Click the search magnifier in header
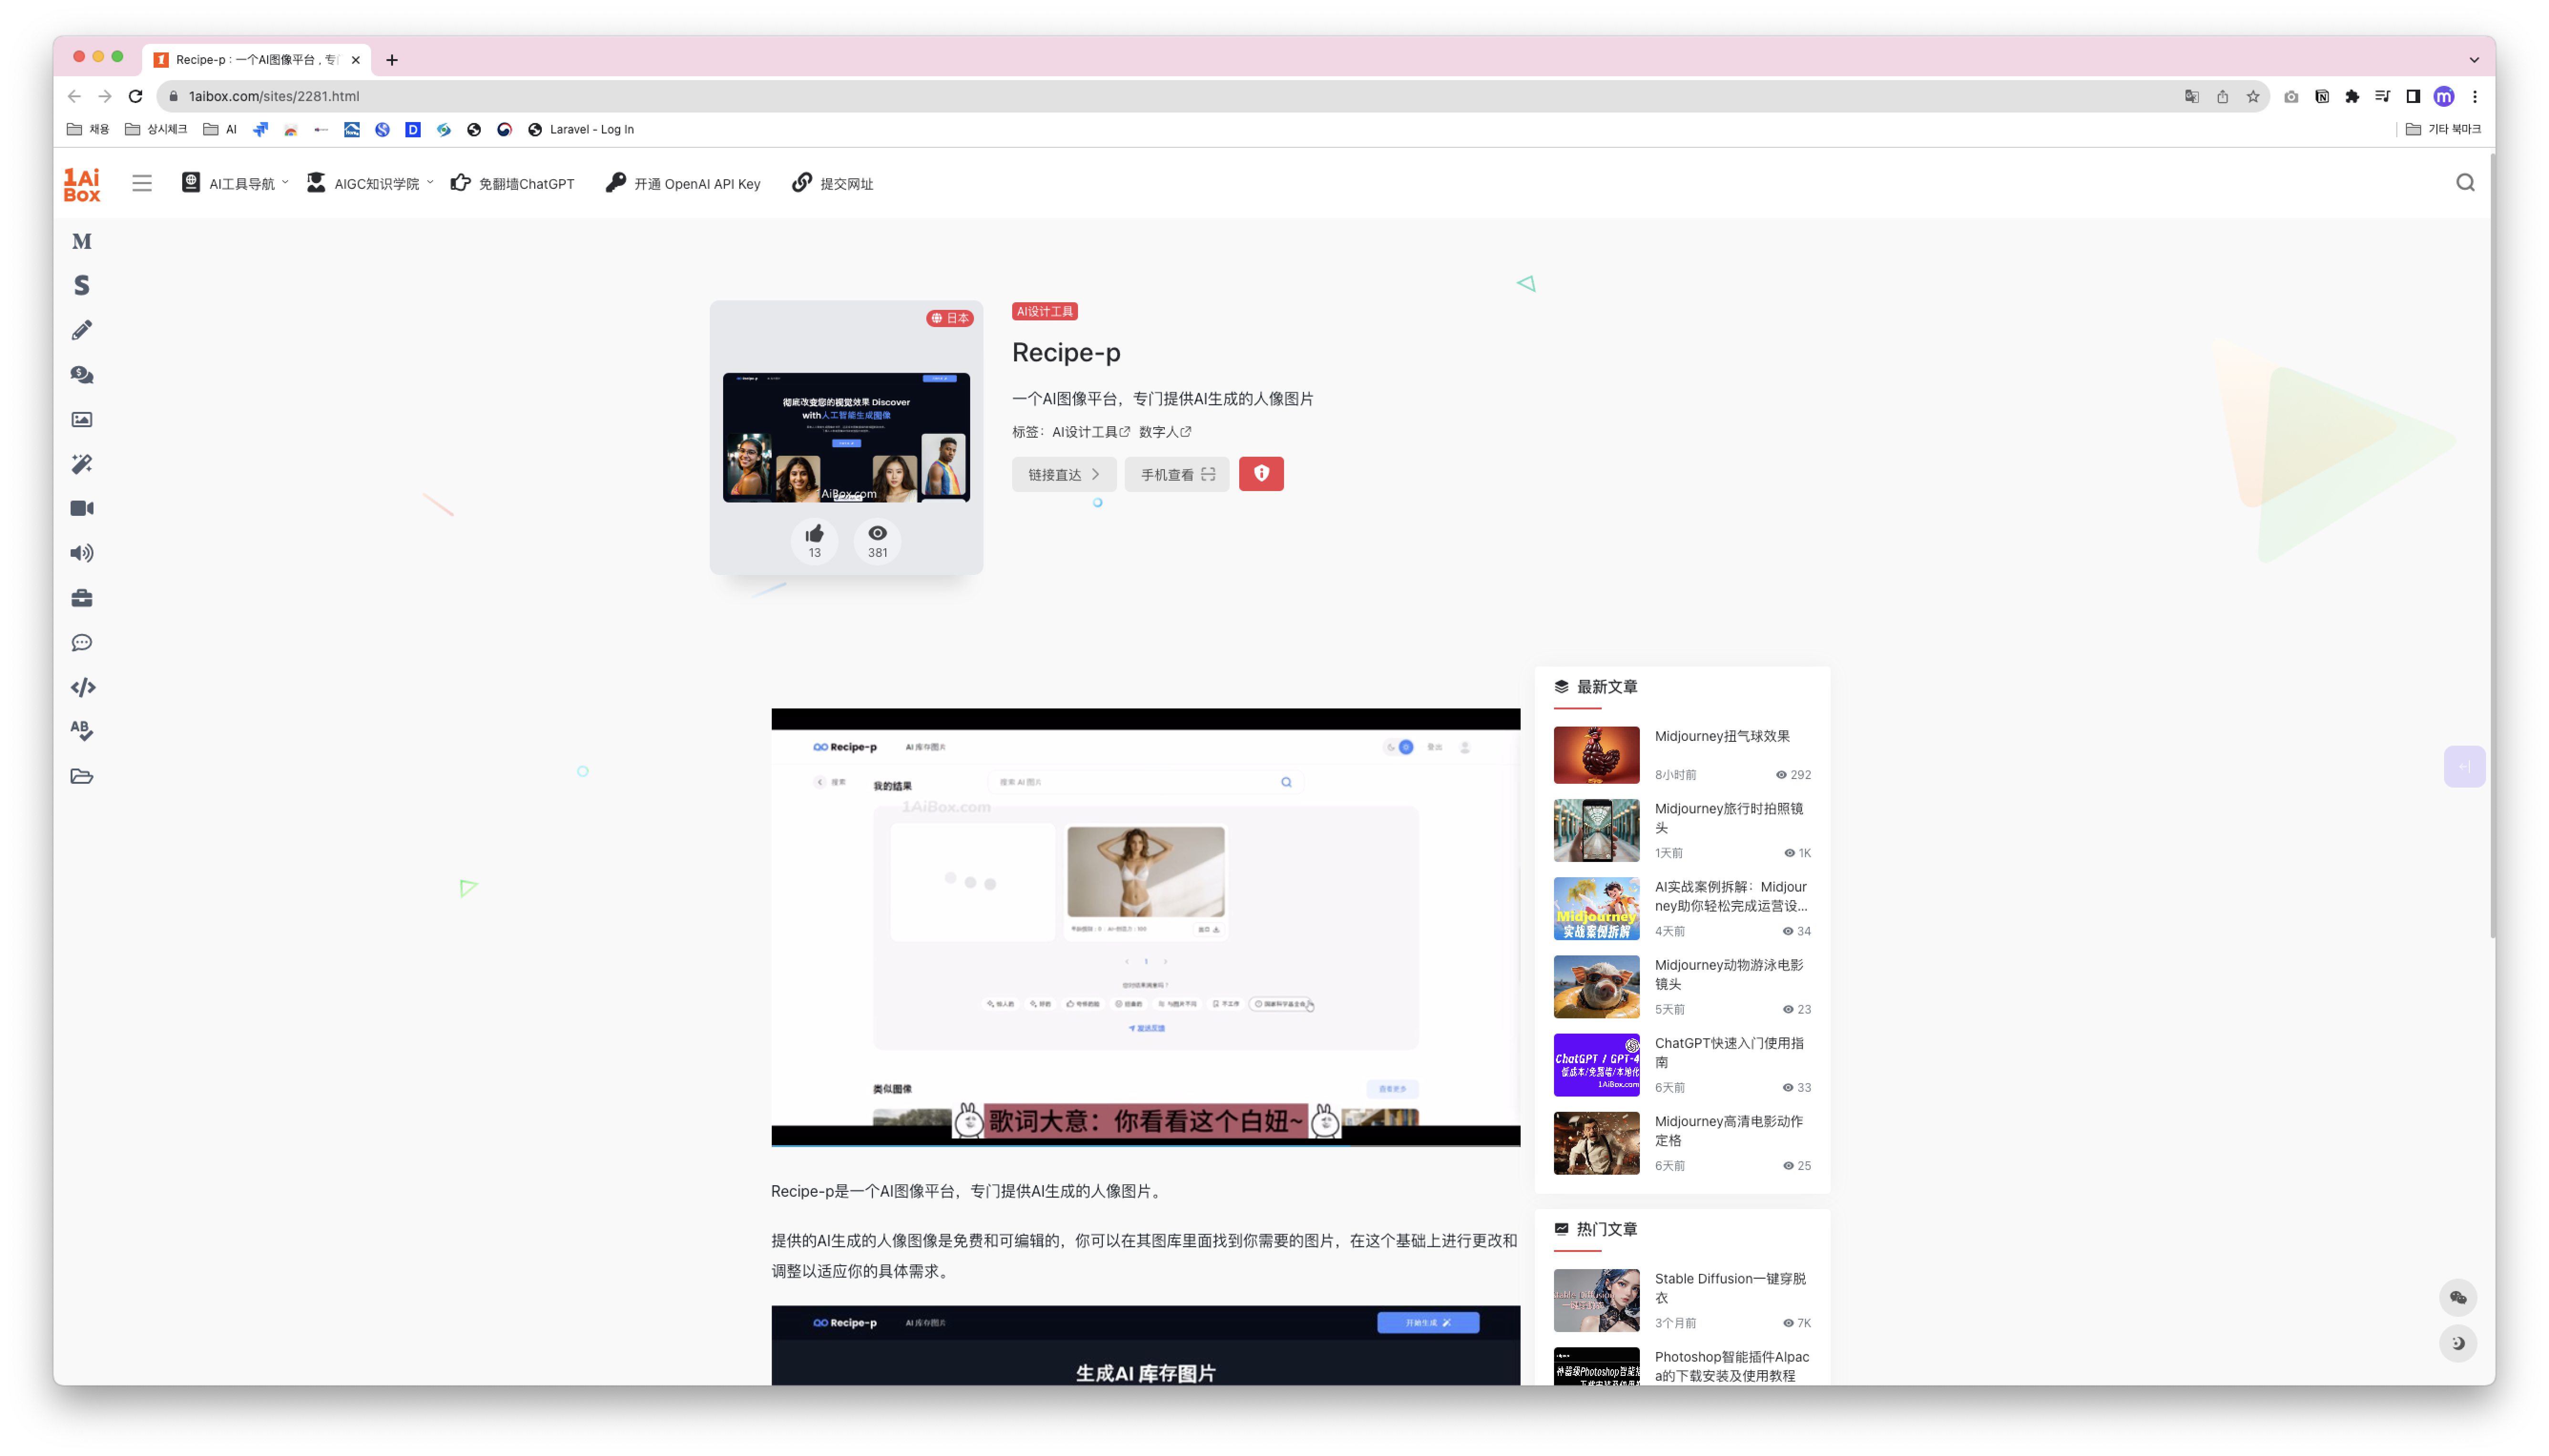Viewport: 2549px width, 1456px height. pos(2465,183)
